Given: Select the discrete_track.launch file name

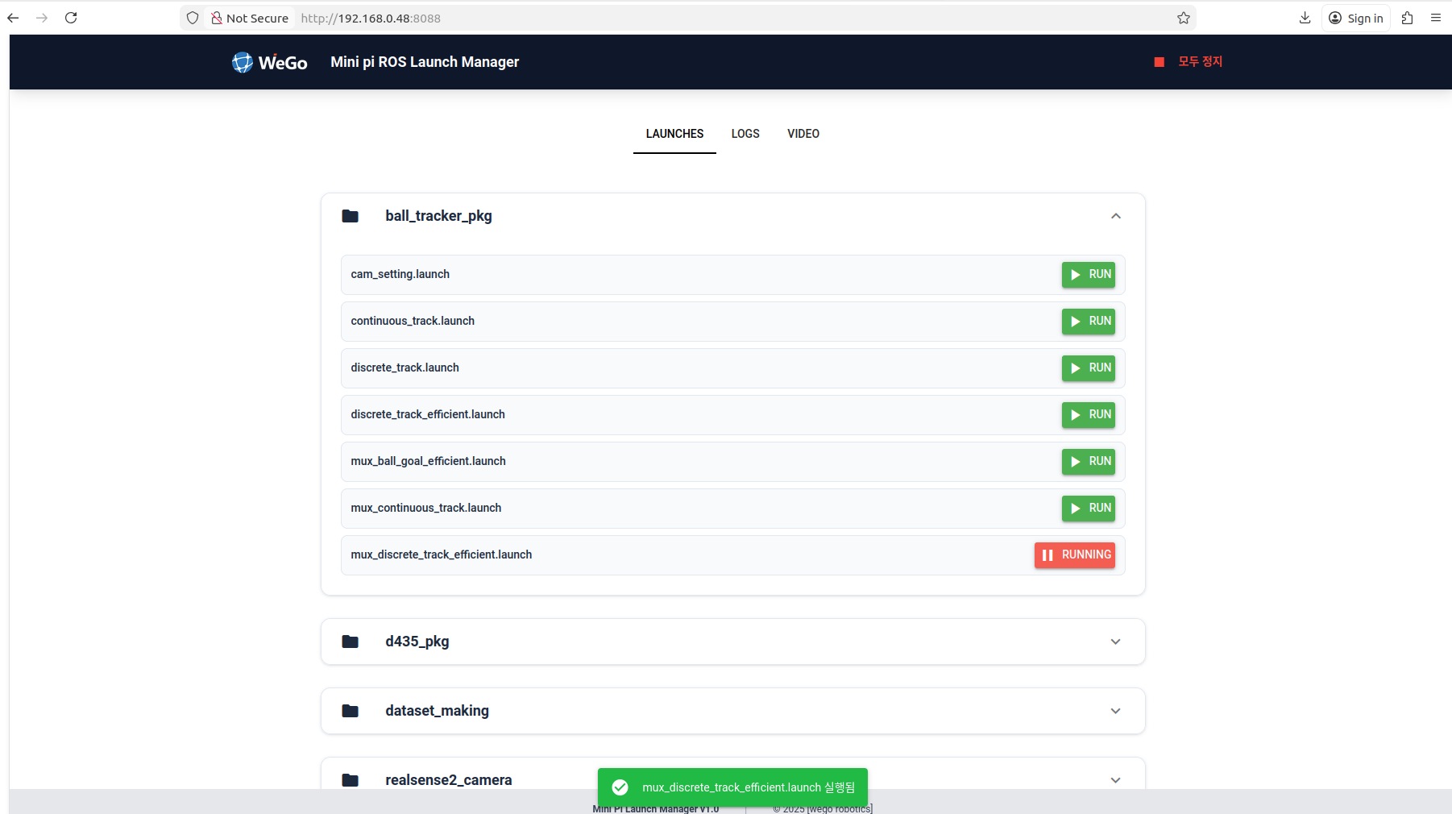Looking at the screenshot, I should pyautogui.click(x=404, y=368).
